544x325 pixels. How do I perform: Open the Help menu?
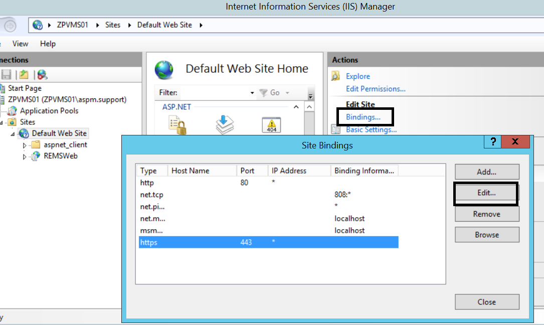[x=48, y=44]
